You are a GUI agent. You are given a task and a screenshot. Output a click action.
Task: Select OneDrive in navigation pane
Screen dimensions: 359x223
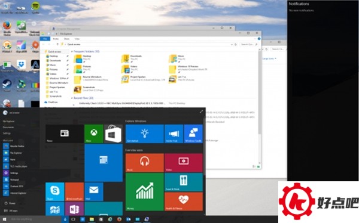(51, 102)
